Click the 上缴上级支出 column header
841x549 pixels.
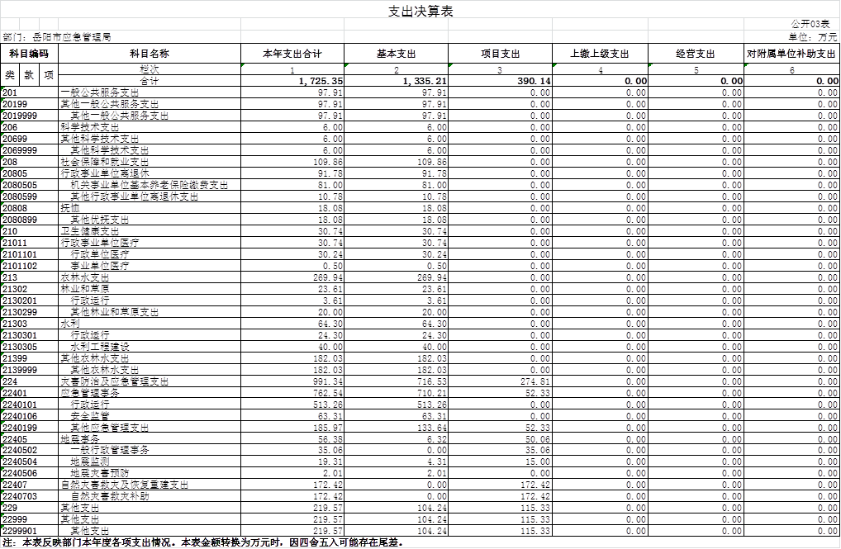tap(600, 54)
